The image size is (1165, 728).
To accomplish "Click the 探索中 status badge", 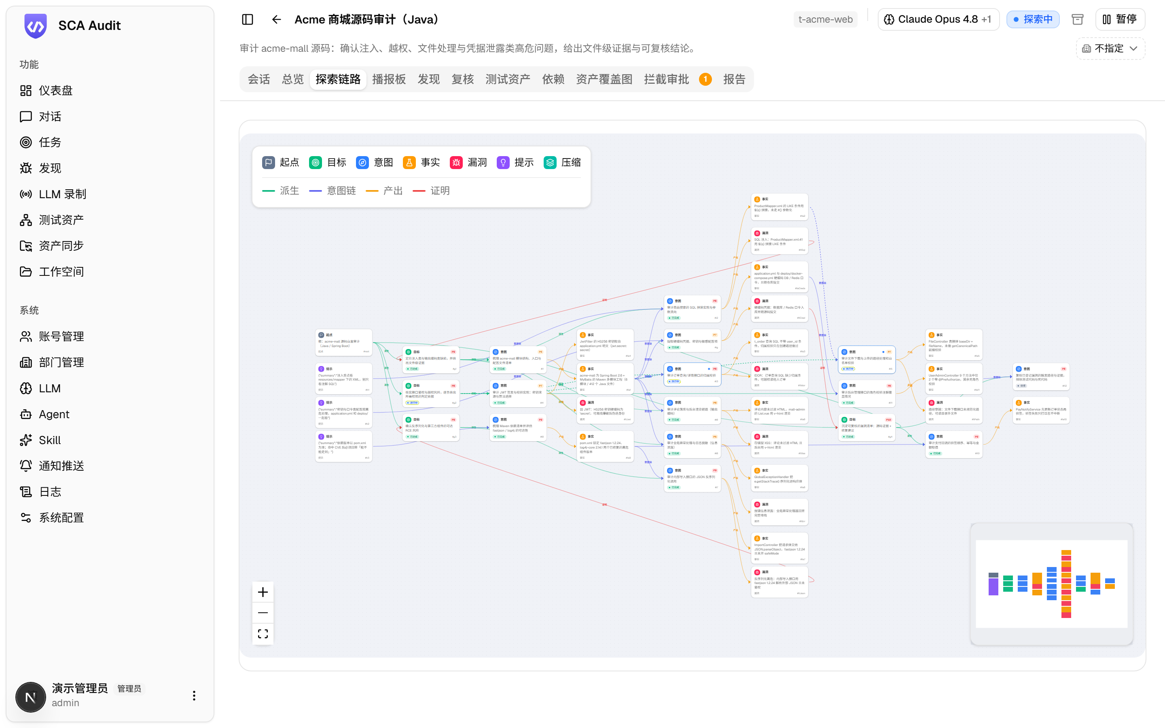I will [1033, 19].
